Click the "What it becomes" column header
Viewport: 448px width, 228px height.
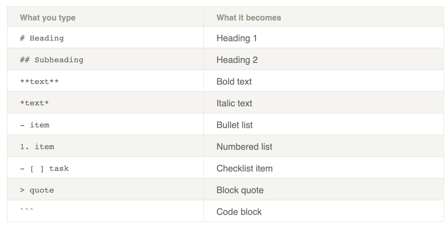click(x=249, y=18)
